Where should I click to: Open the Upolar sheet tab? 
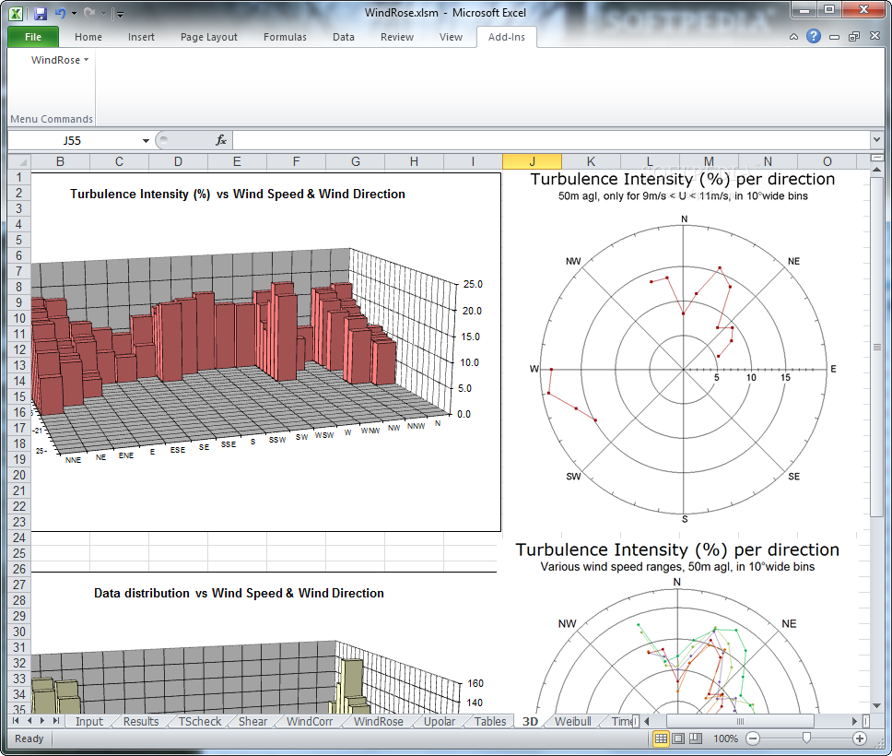click(x=440, y=721)
